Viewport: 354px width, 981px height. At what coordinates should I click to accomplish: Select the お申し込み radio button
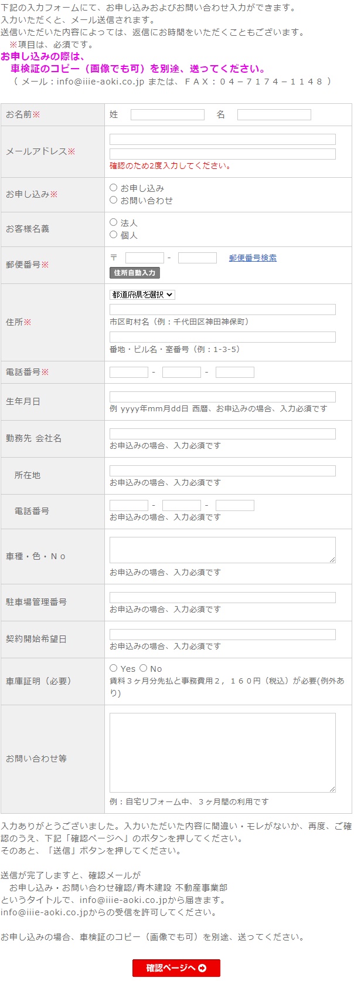pos(114,188)
